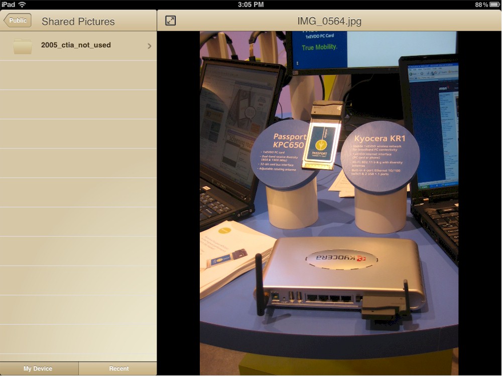The width and height of the screenshot is (502, 376).
Task: Open the 2005_ctia_not_used folder icon
Action: 23,46
